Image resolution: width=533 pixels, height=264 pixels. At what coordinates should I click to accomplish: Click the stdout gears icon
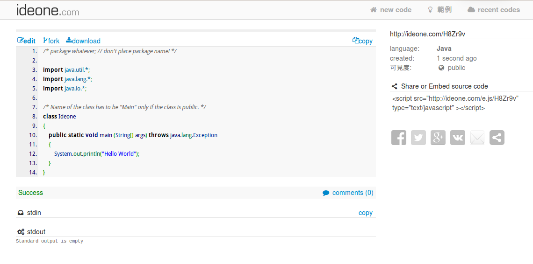[21, 232]
